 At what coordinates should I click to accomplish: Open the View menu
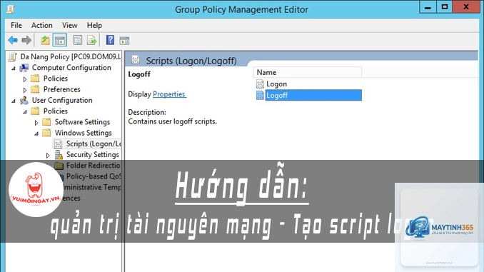[69, 25]
